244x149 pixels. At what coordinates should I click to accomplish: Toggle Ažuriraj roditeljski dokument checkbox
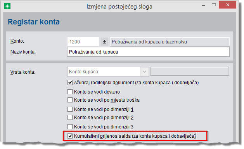pos(70,83)
